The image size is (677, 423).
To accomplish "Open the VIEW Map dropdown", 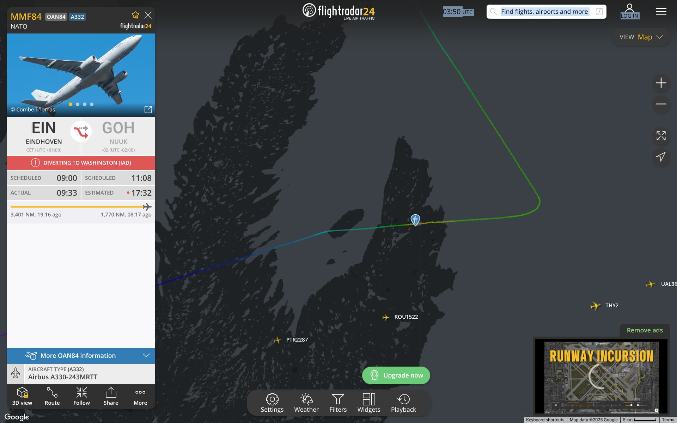I will tap(641, 37).
